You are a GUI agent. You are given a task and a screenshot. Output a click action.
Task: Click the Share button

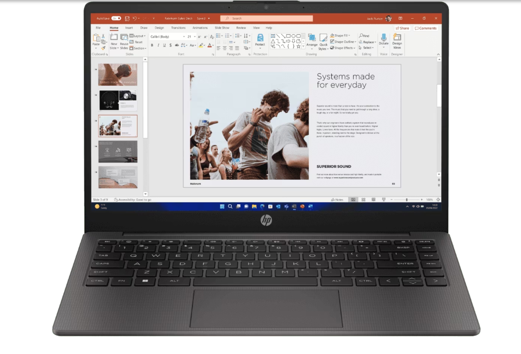pos(402,28)
